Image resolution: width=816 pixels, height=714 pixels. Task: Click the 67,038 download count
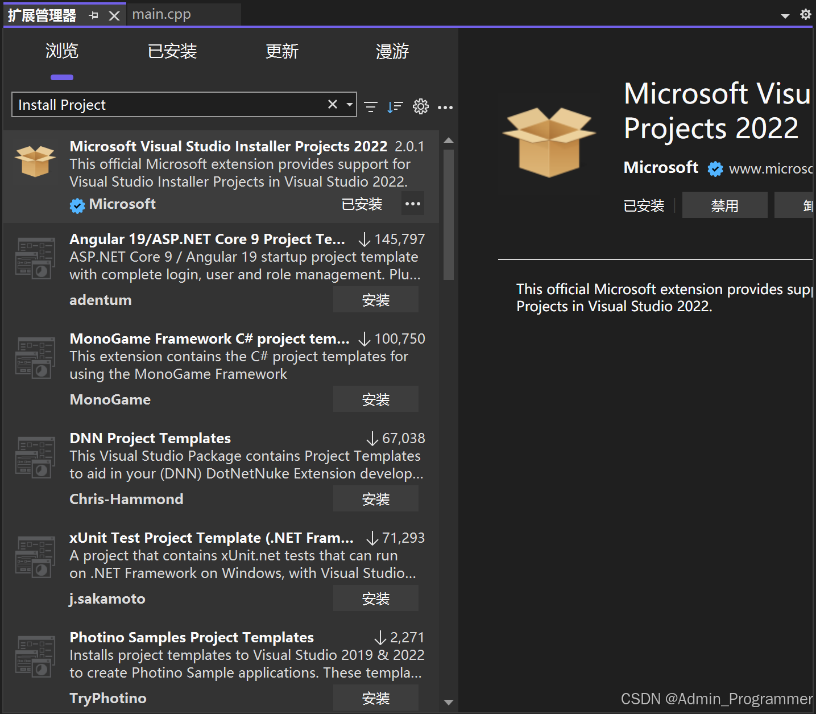[x=404, y=439]
